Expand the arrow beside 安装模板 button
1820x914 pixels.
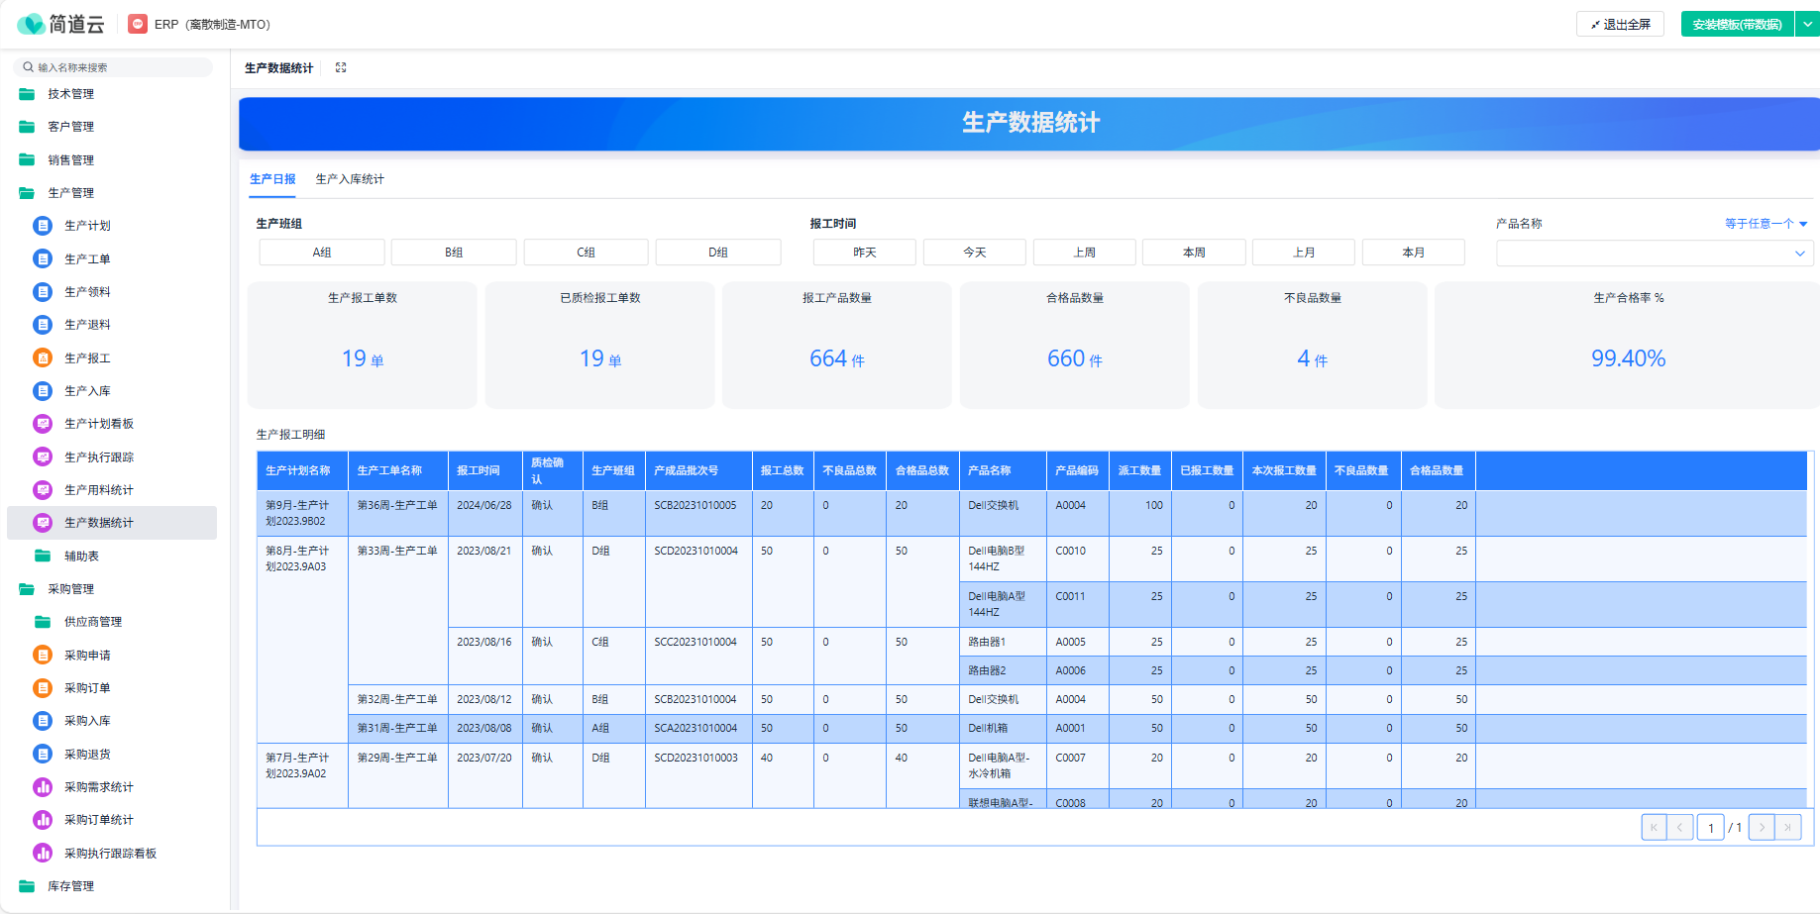(x=1808, y=24)
